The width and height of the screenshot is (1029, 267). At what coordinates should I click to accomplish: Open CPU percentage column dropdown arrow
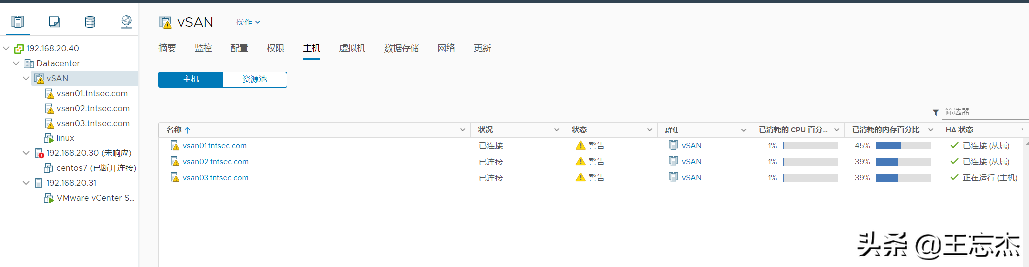pos(836,130)
